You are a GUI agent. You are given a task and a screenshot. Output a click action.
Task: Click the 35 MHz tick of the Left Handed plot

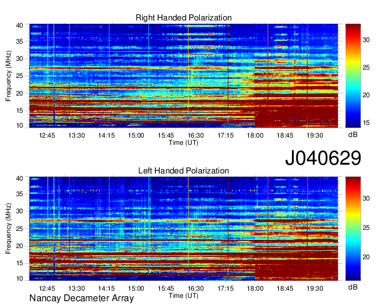point(20,194)
